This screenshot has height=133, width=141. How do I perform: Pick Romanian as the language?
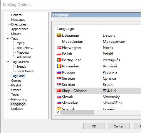[x=98, y=66]
